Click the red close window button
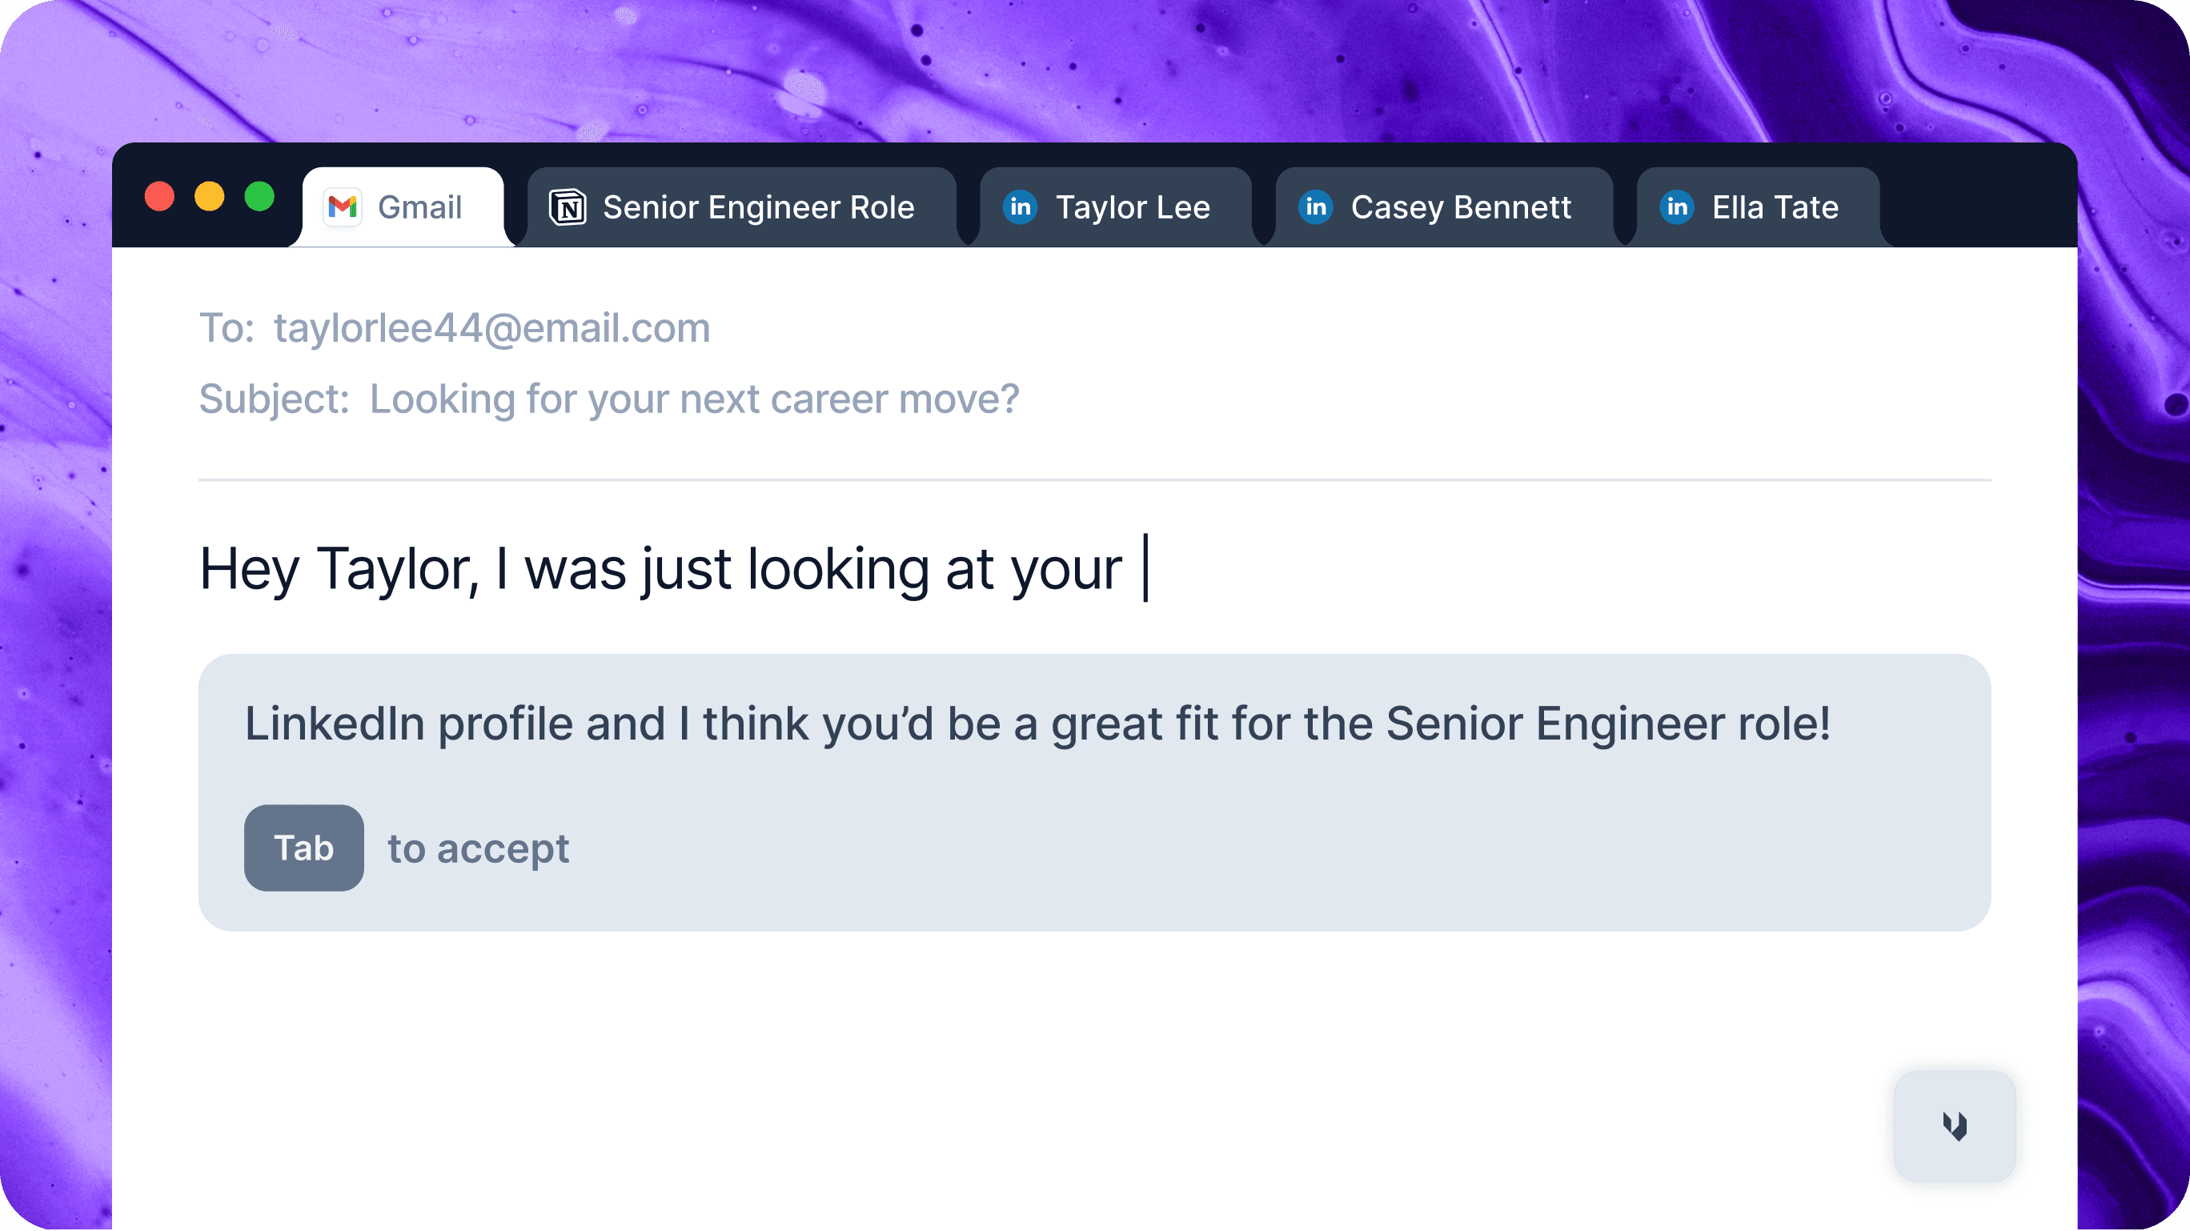The image size is (2190, 1231). click(159, 196)
